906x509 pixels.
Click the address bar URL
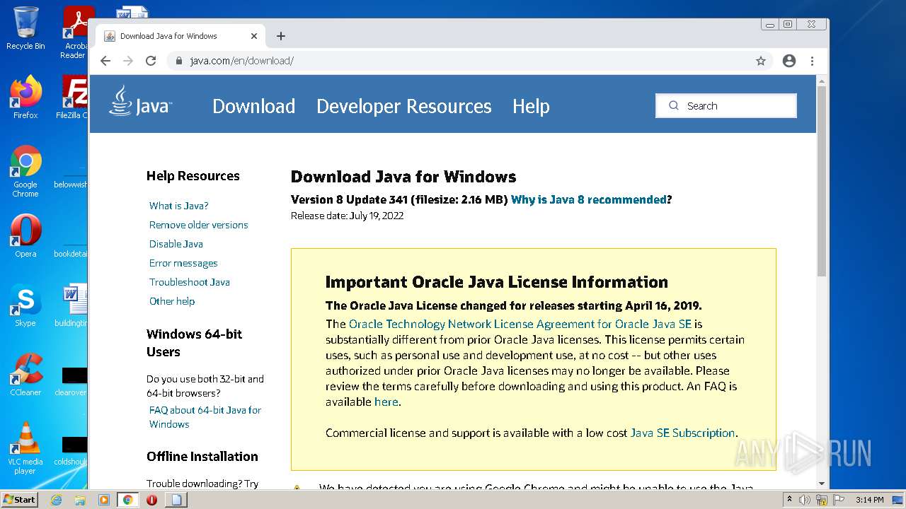(241, 61)
